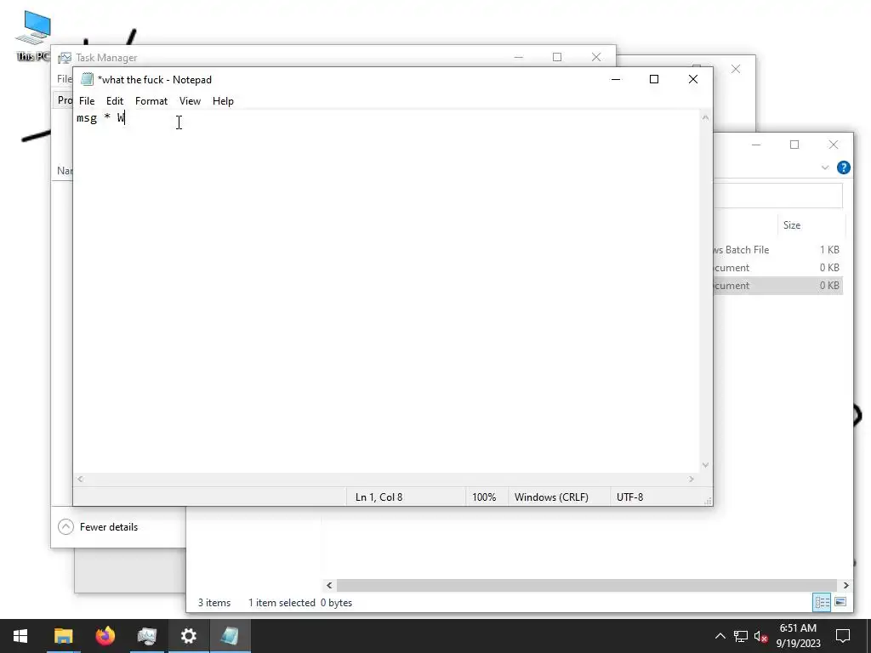The height and width of the screenshot is (653, 871).
Task: Switch to Task Manager taskbar icon
Action: [146, 636]
